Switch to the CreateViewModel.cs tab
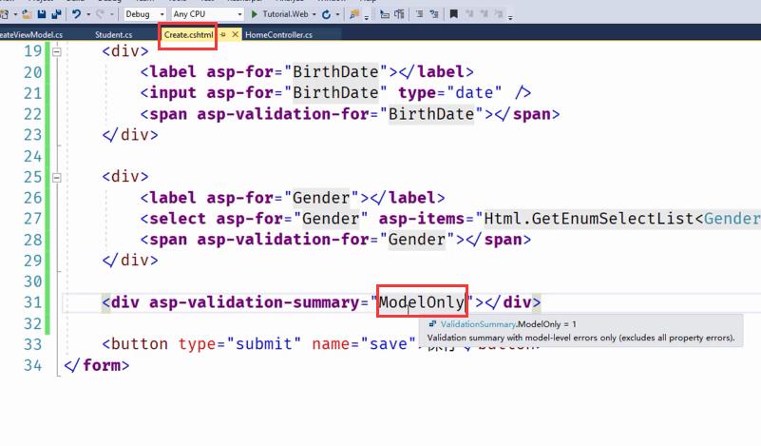This screenshot has height=446, width=761. point(31,34)
